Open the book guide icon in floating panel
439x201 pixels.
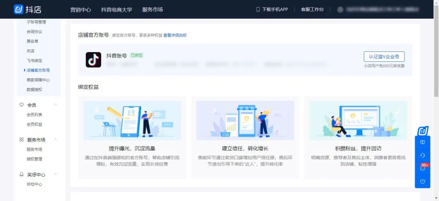pyautogui.click(x=422, y=142)
